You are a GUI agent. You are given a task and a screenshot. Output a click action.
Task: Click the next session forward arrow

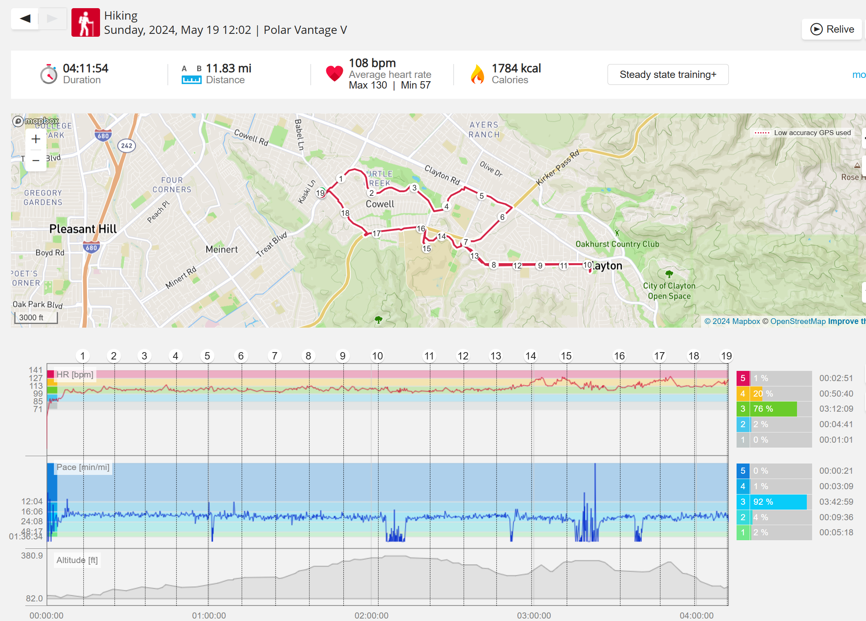(52, 18)
